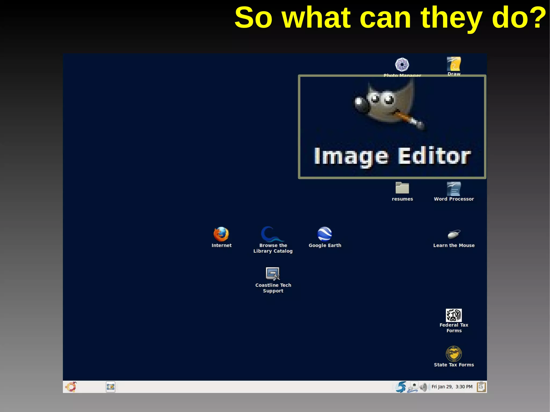Click the clipboard icon at panel end
The width and height of the screenshot is (550, 412).
click(481, 387)
